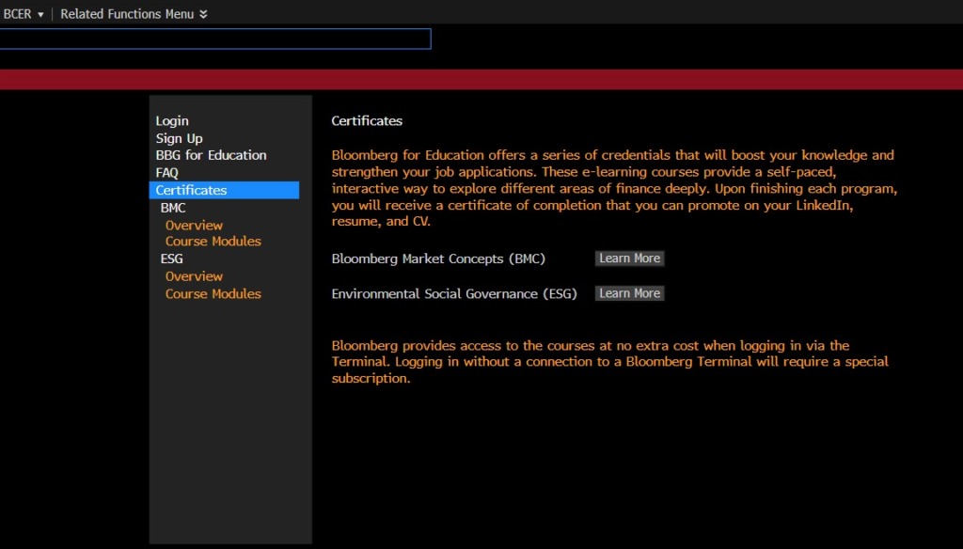Open Course Modules under BMC
This screenshot has width=963, height=549.
213,242
